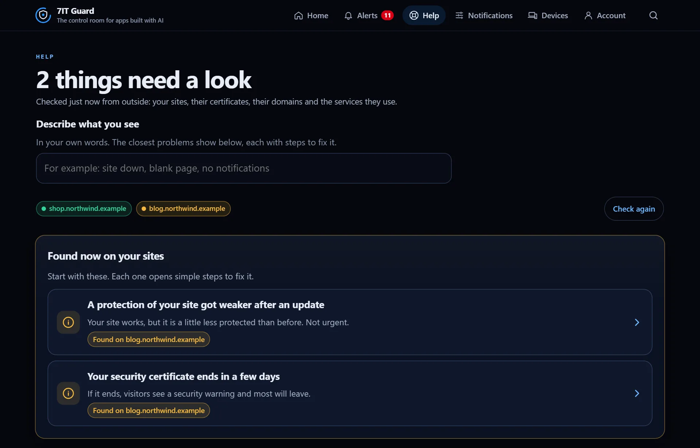The image size is (700, 448).
Task: Click the Devices monitor icon
Action: click(533, 16)
